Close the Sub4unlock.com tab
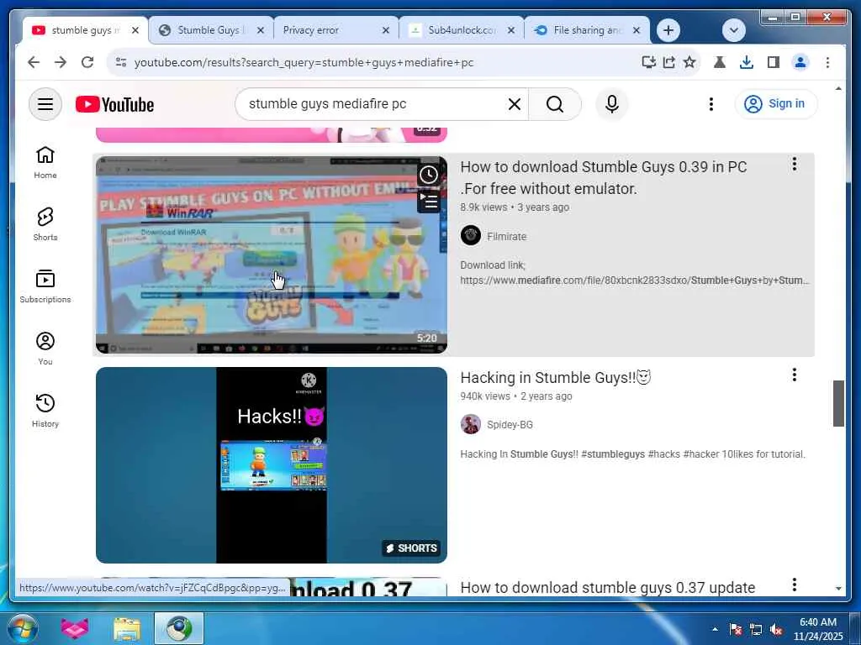This screenshot has width=861, height=645. coord(511,30)
